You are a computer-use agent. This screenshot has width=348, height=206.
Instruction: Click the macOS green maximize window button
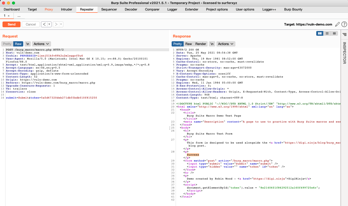coord(14,3)
